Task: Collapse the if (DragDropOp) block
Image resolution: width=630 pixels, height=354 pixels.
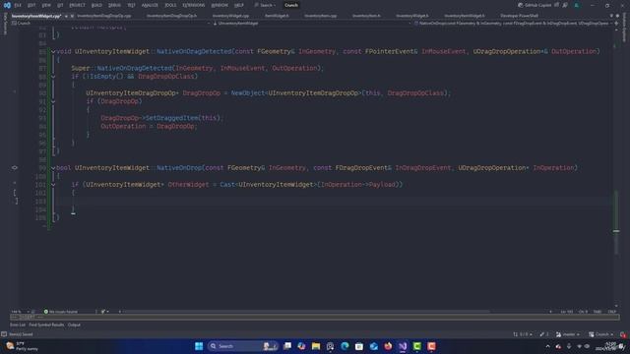Action: pos(53,101)
